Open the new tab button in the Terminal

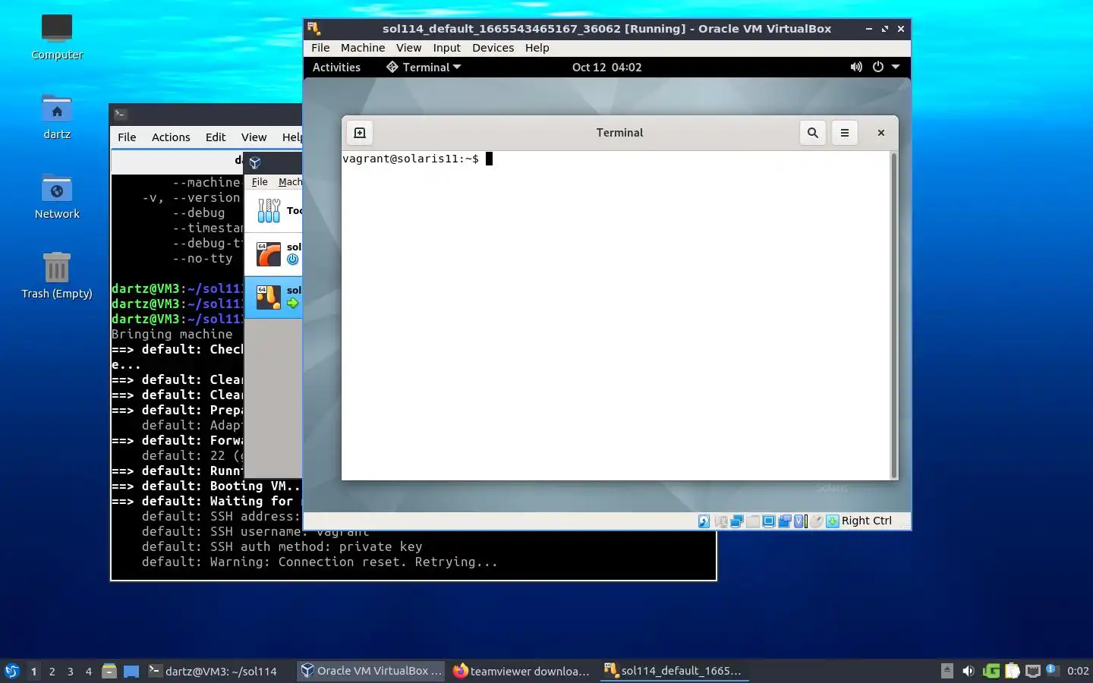pos(360,133)
